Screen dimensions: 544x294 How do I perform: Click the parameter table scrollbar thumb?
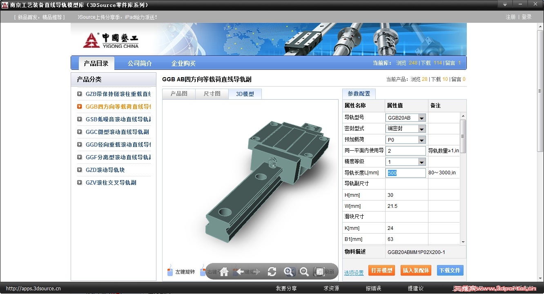(x=463, y=136)
